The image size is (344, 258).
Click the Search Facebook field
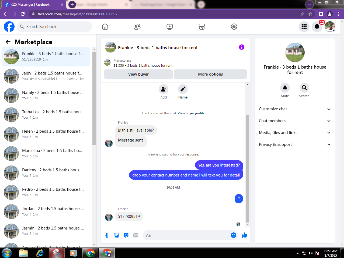tap(55, 27)
